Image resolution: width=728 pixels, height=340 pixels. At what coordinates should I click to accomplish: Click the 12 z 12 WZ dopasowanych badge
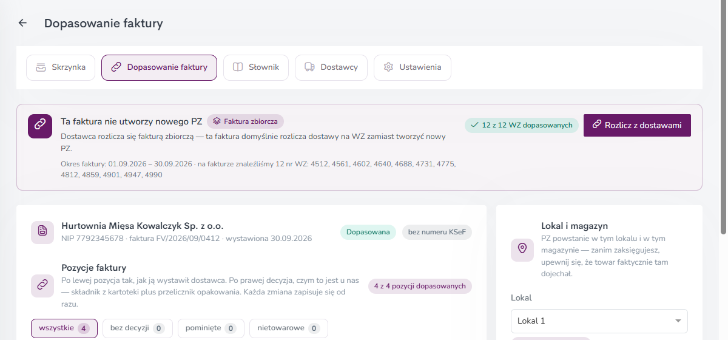pos(522,125)
